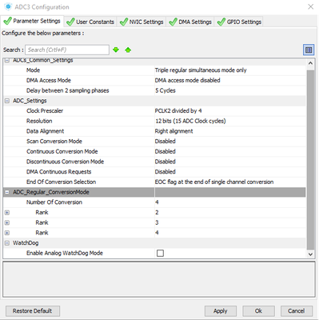Screen dimensions: 319x320
Task: Toggle the column view icon at top right
Action: 309,50
